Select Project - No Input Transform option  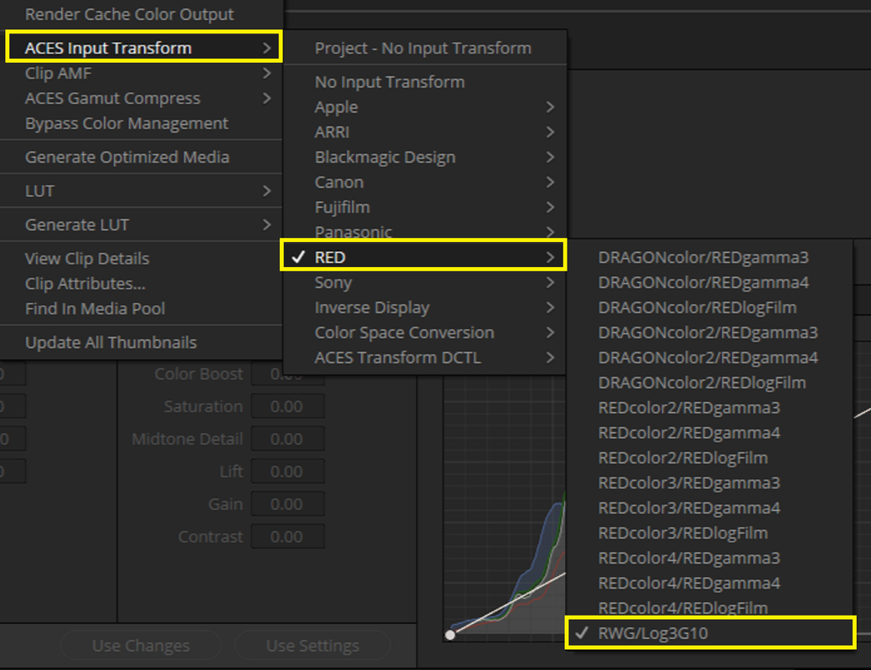point(424,49)
